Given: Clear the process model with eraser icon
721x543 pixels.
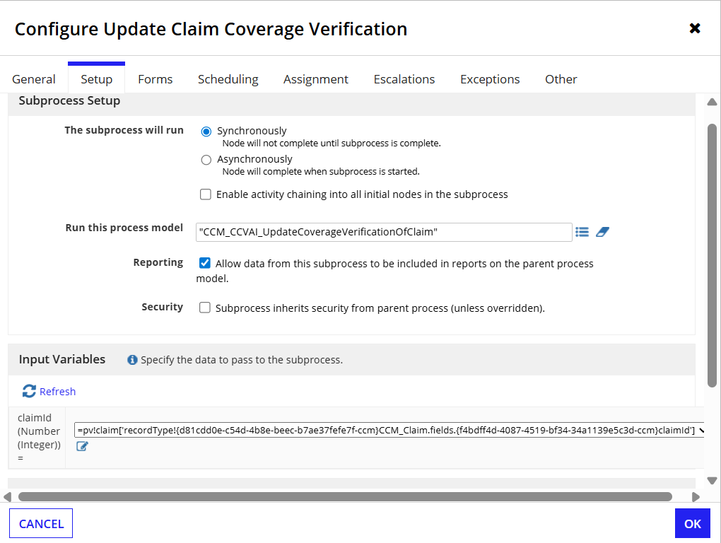Looking at the screenshot, I should click(602, 232).
